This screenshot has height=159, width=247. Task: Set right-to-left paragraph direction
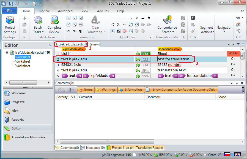click(x=75, y=31)
